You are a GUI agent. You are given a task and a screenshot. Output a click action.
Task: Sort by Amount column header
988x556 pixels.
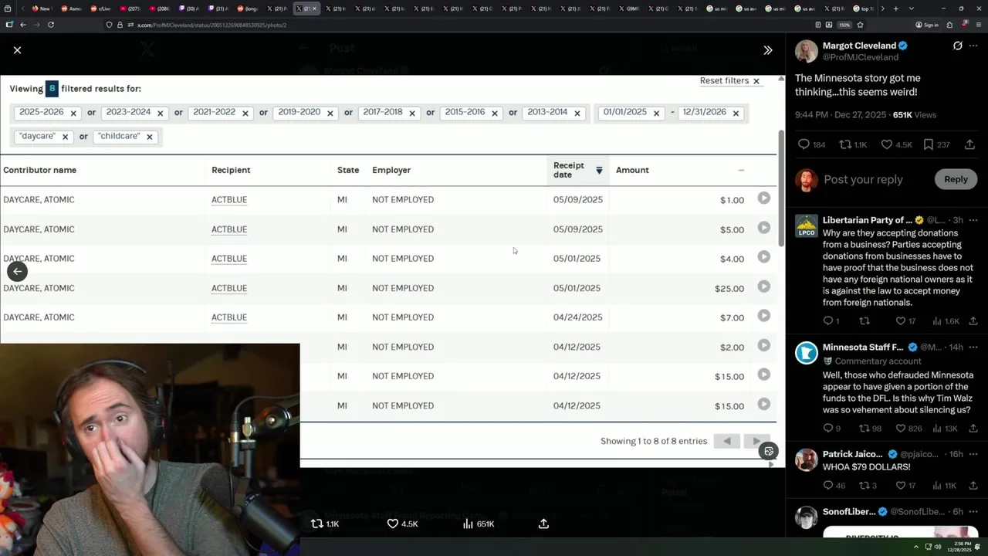pos(632,170)
